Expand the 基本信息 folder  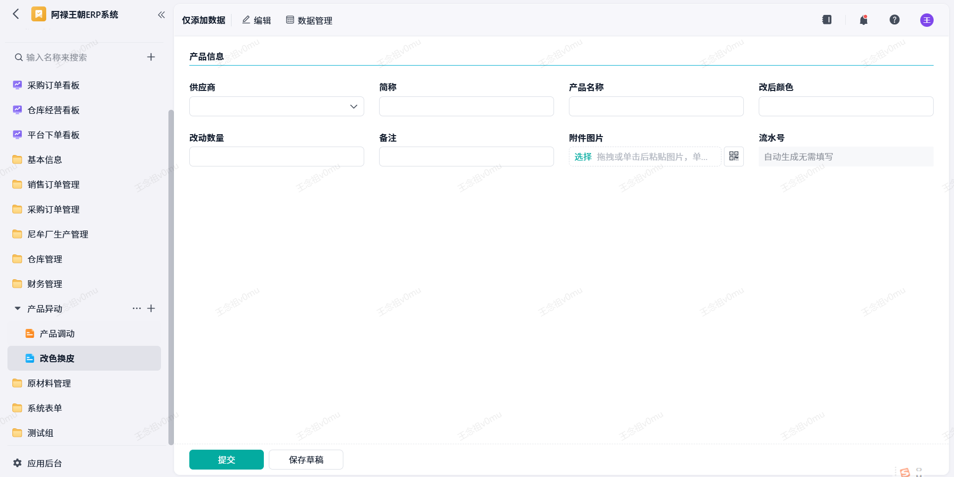[84, 159]
